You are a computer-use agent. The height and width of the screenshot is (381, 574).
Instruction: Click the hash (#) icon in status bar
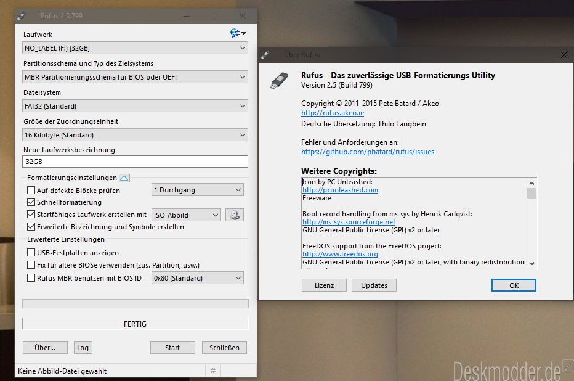coord(213,371)
